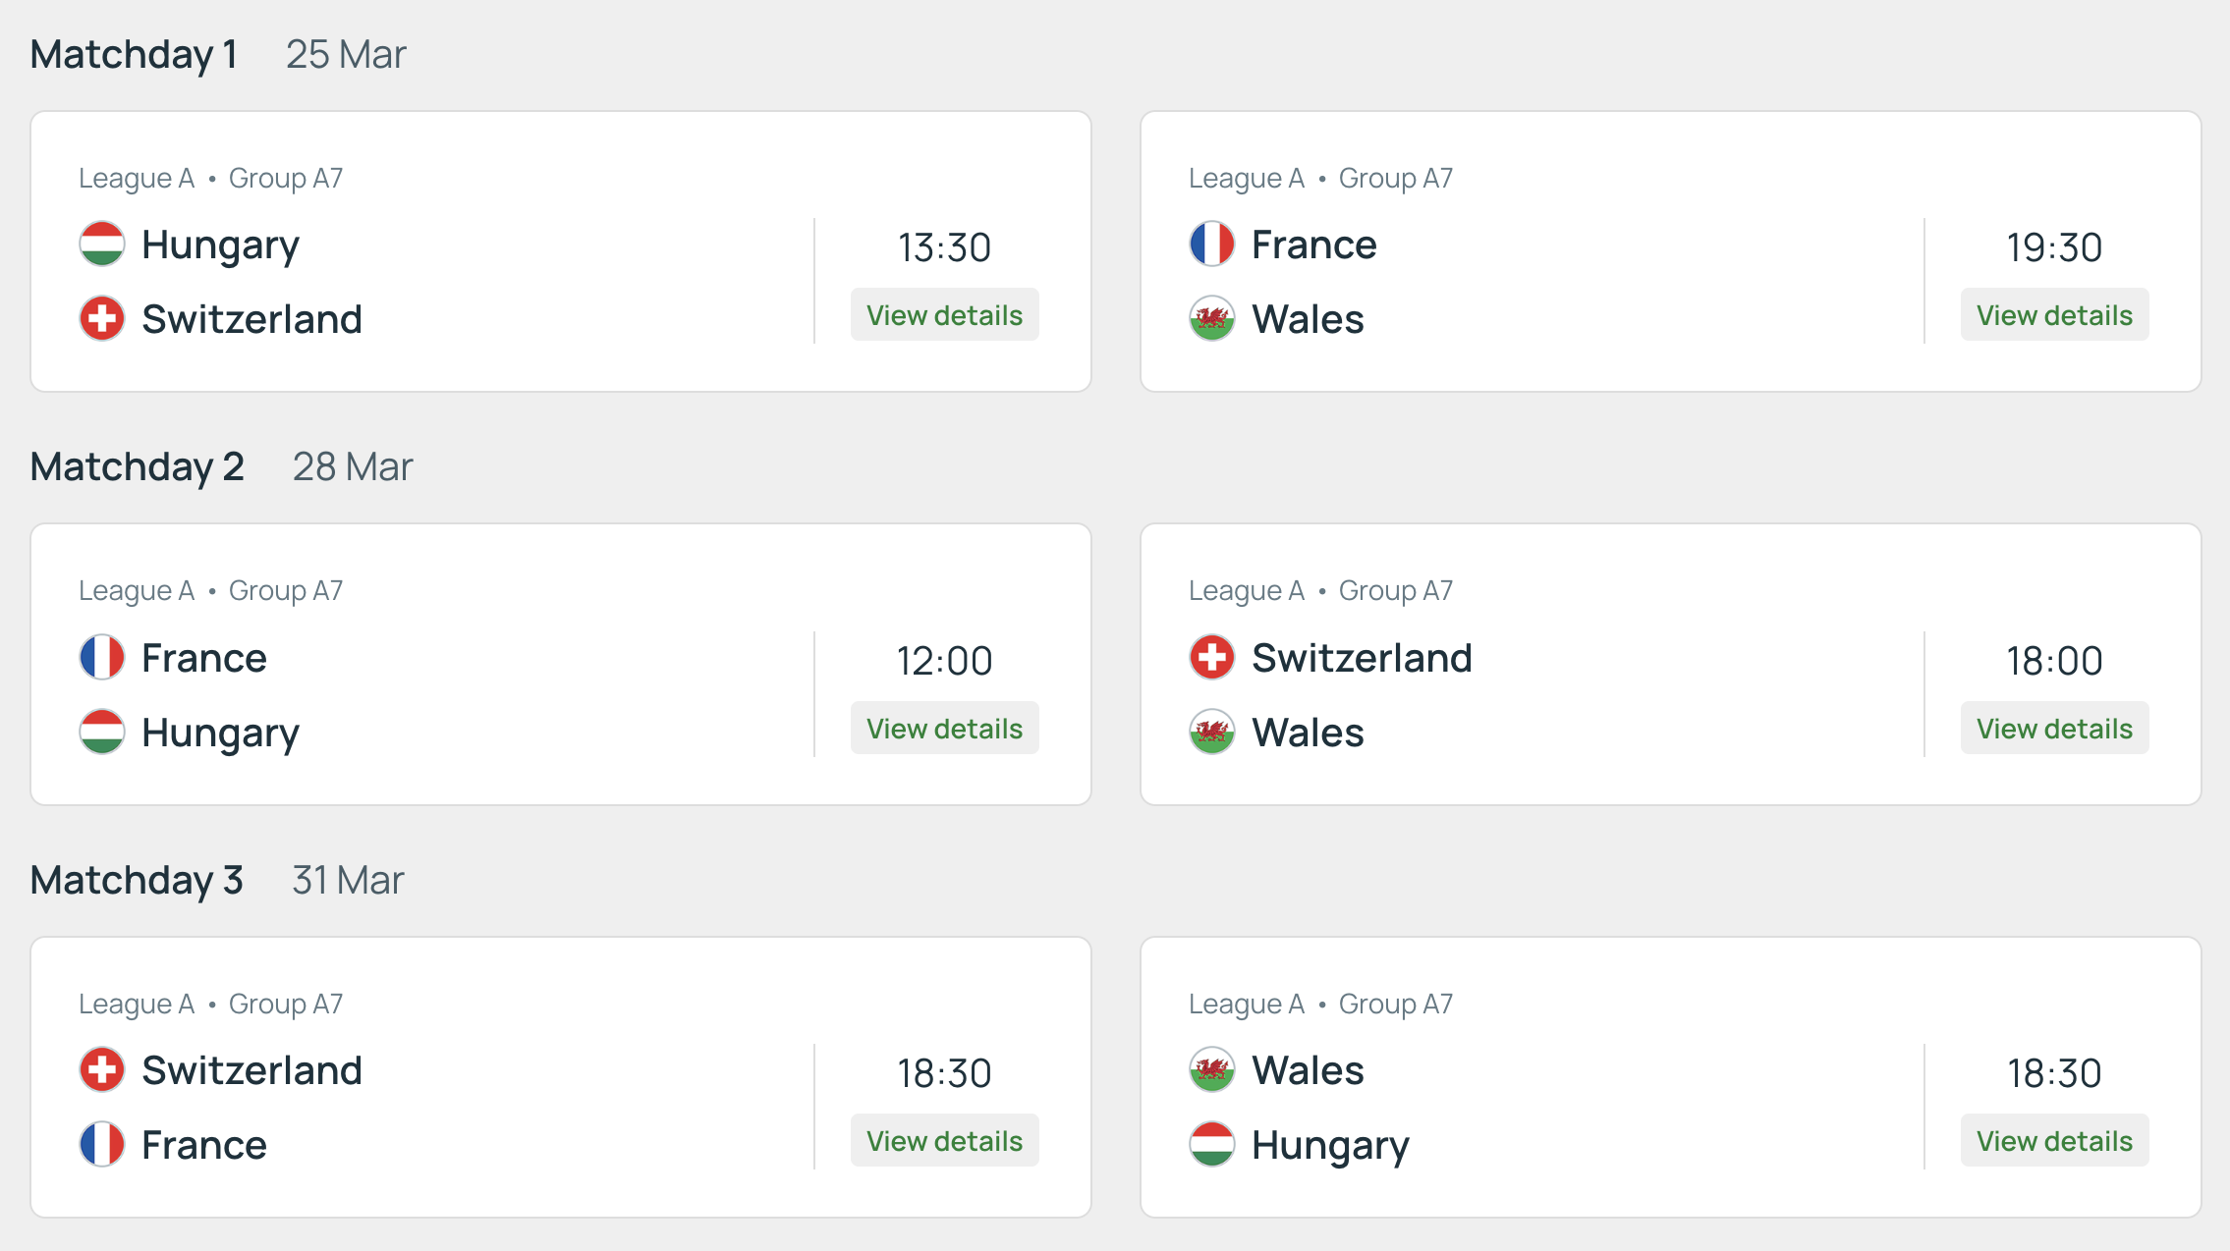The width and height of the screenshot is (2230, 1251).
Task: Click France flag in France–Hungary match
Action: pyautogui.click(x=102, y=658)
